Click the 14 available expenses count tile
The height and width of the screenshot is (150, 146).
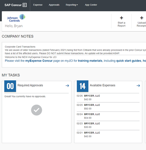coord(82,86)
